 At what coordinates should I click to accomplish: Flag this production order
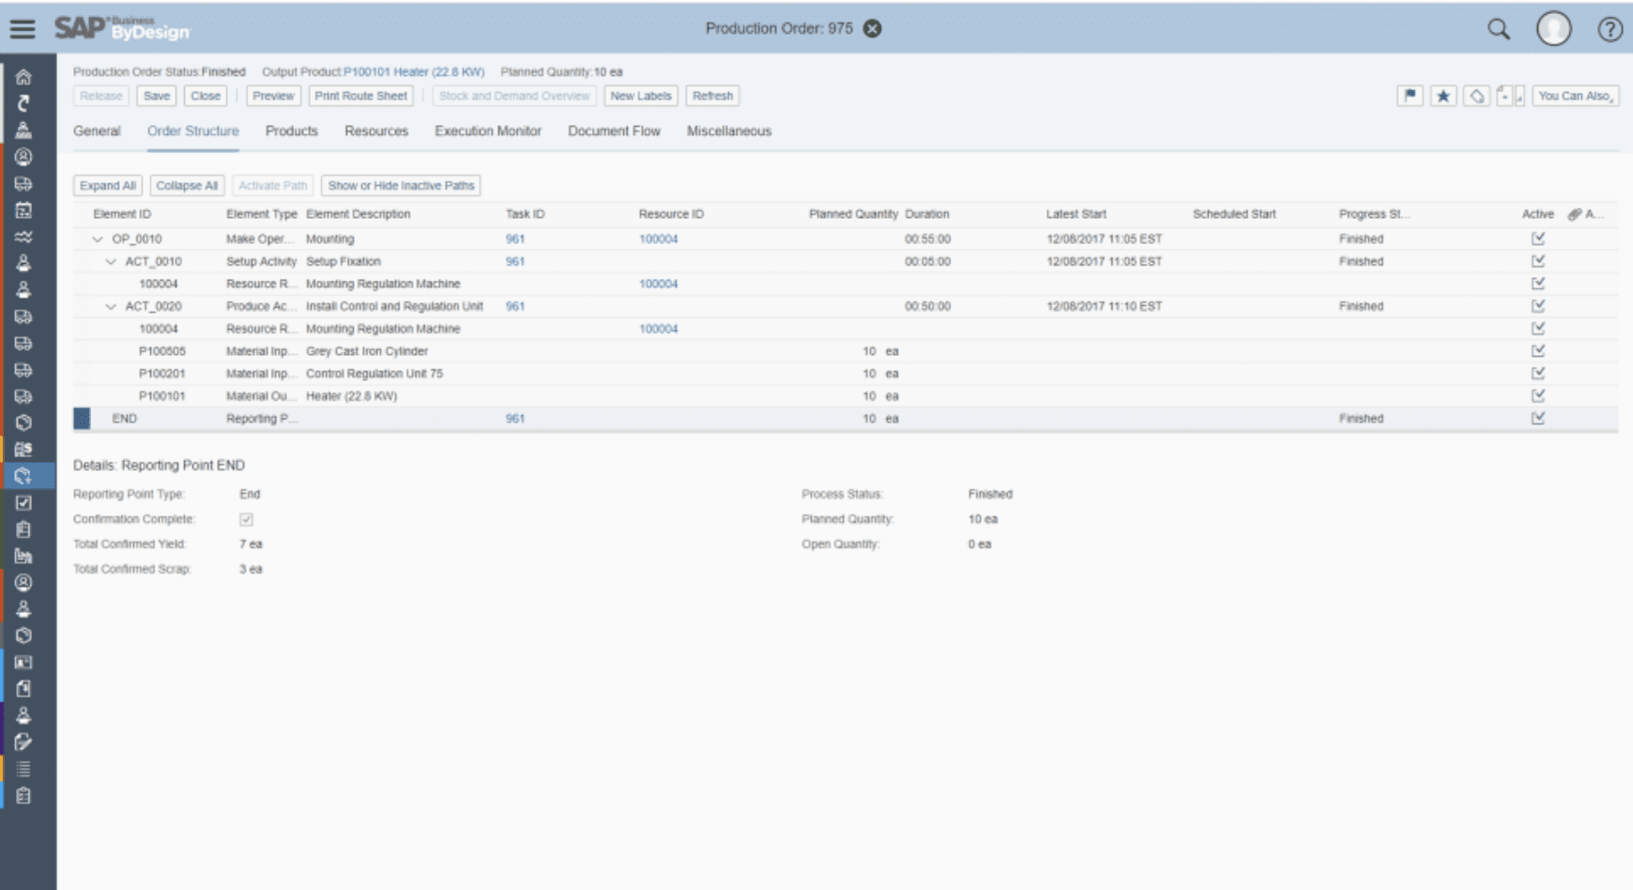pos(1410,96)
